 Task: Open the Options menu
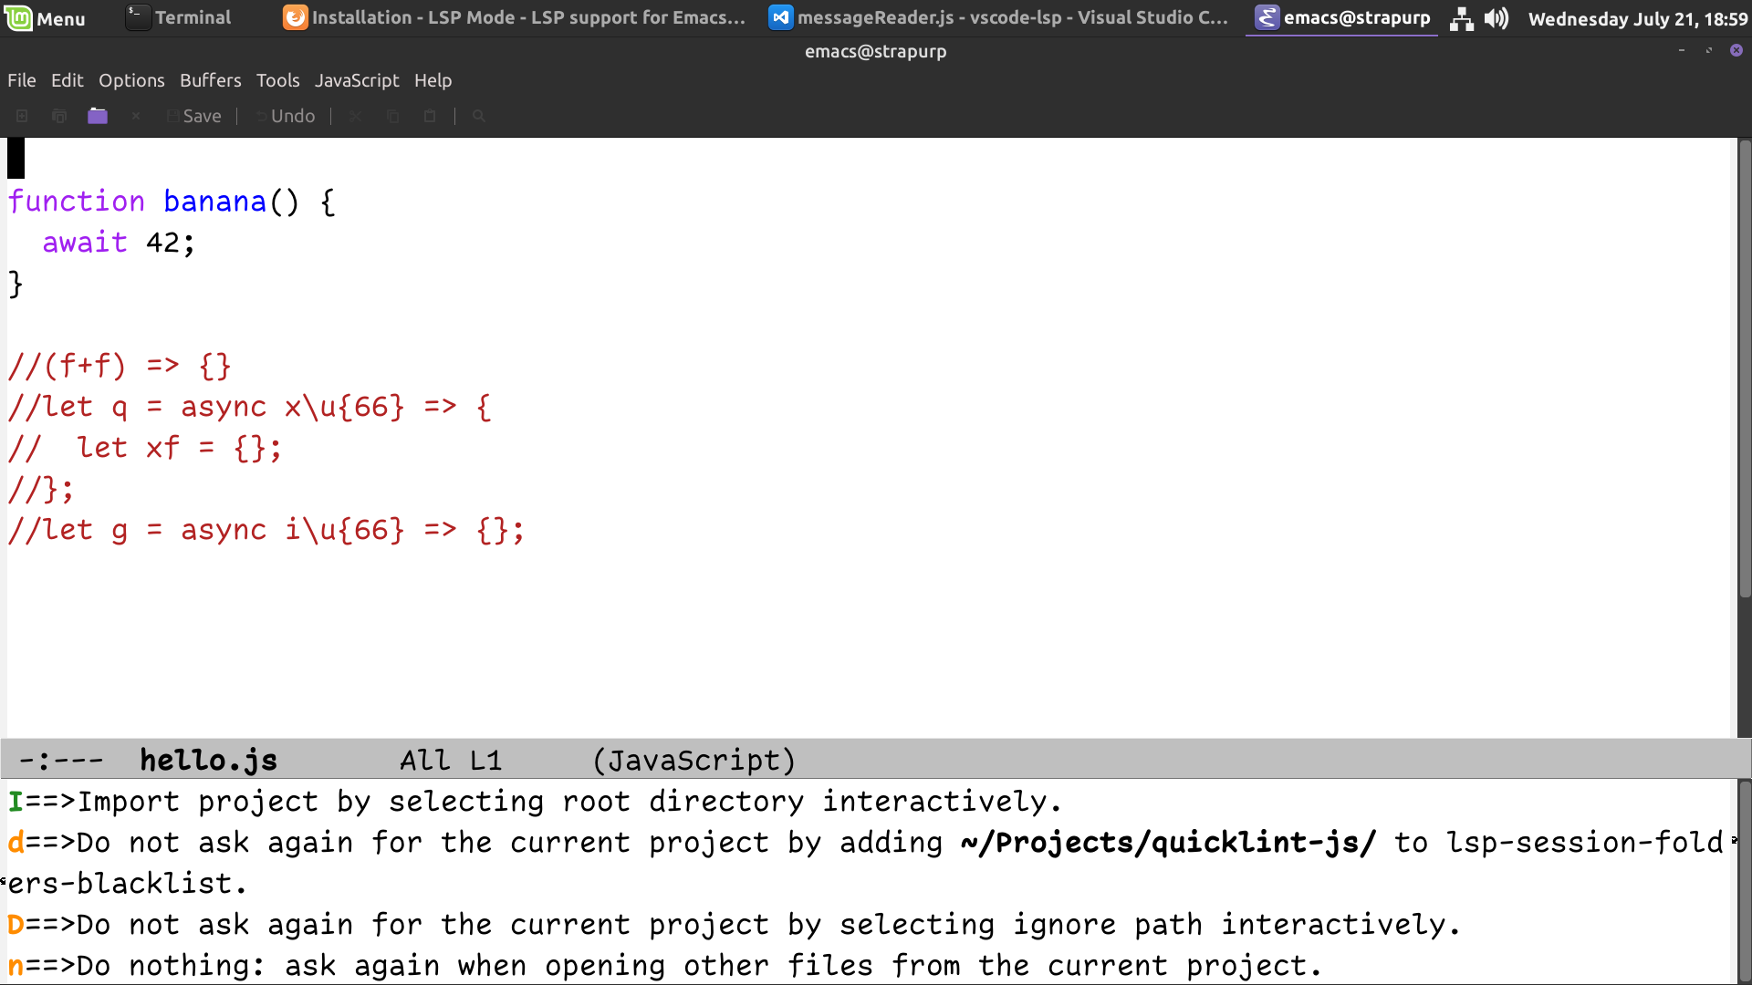[x=131, y=80]
